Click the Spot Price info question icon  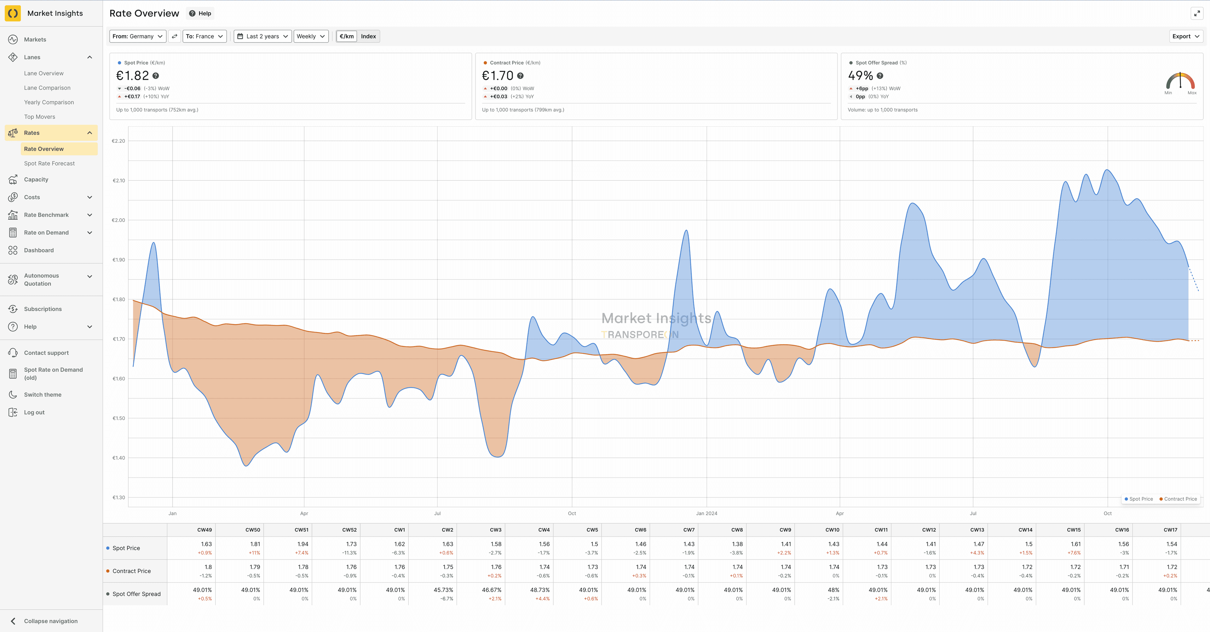156,76
